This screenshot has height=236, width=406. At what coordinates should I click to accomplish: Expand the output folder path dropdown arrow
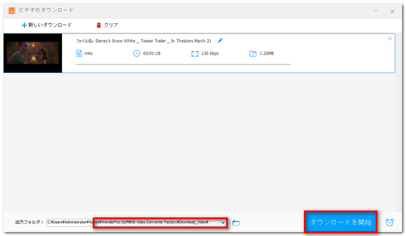(223, 223)
